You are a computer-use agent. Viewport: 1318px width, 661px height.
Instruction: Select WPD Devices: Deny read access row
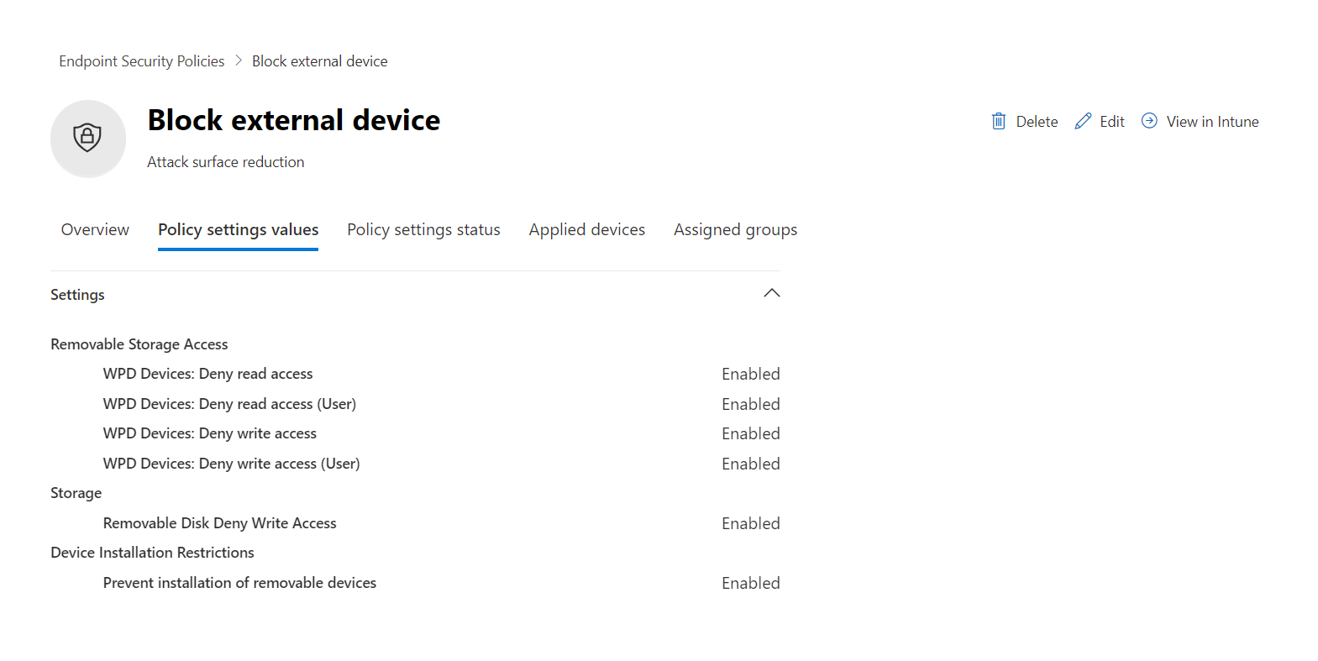tap(415, 374)
